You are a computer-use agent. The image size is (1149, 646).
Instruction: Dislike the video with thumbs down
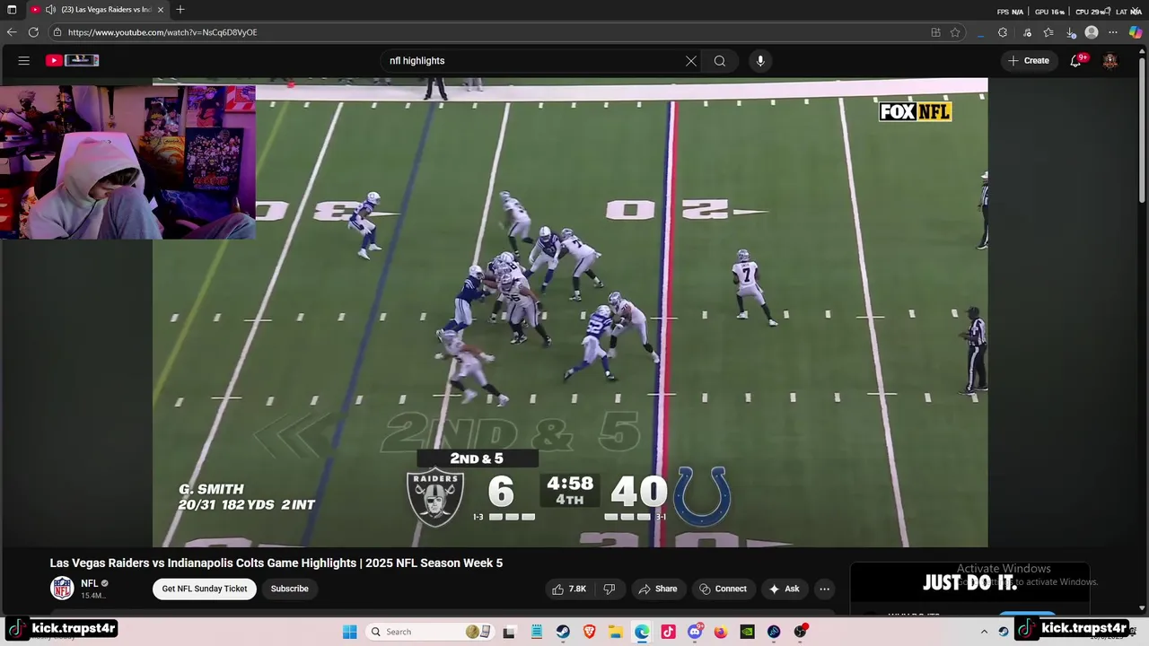610,589
